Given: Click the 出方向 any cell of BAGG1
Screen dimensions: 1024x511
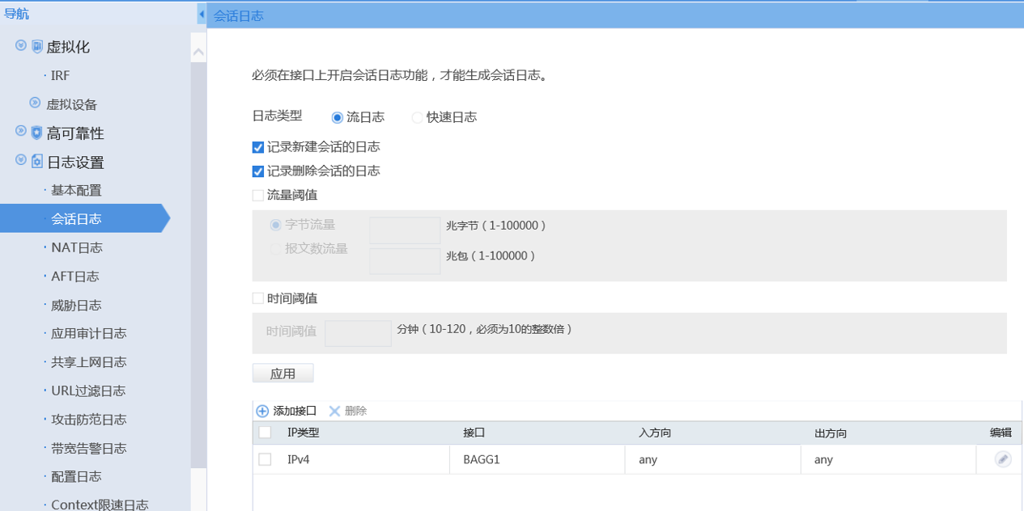Looking at the screenshot, I should pos(823,459).
